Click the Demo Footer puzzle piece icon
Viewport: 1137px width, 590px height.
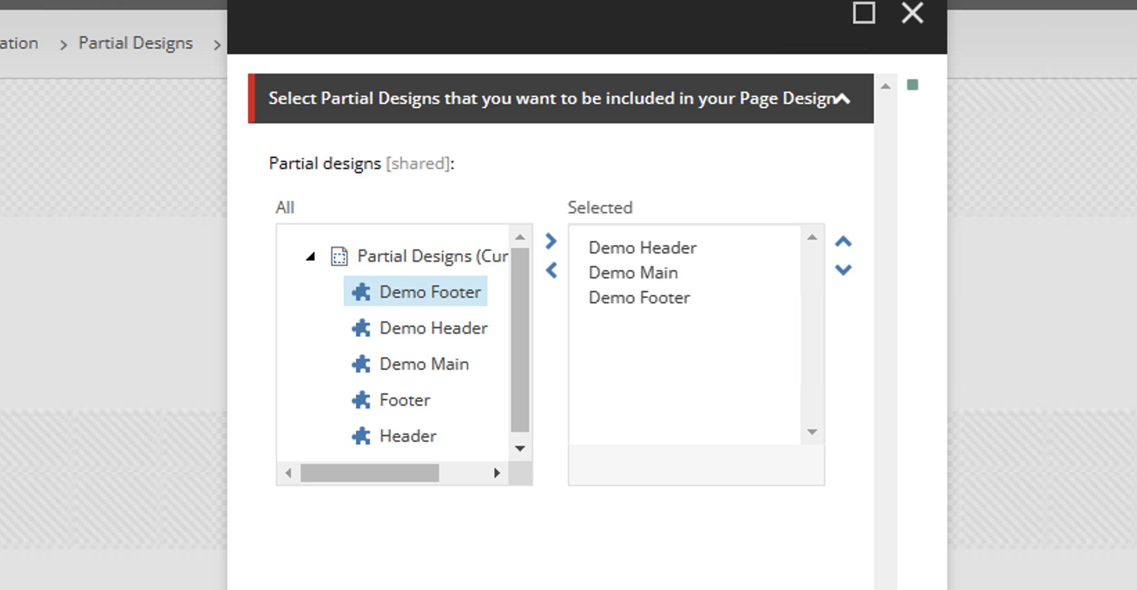point(361,292)
